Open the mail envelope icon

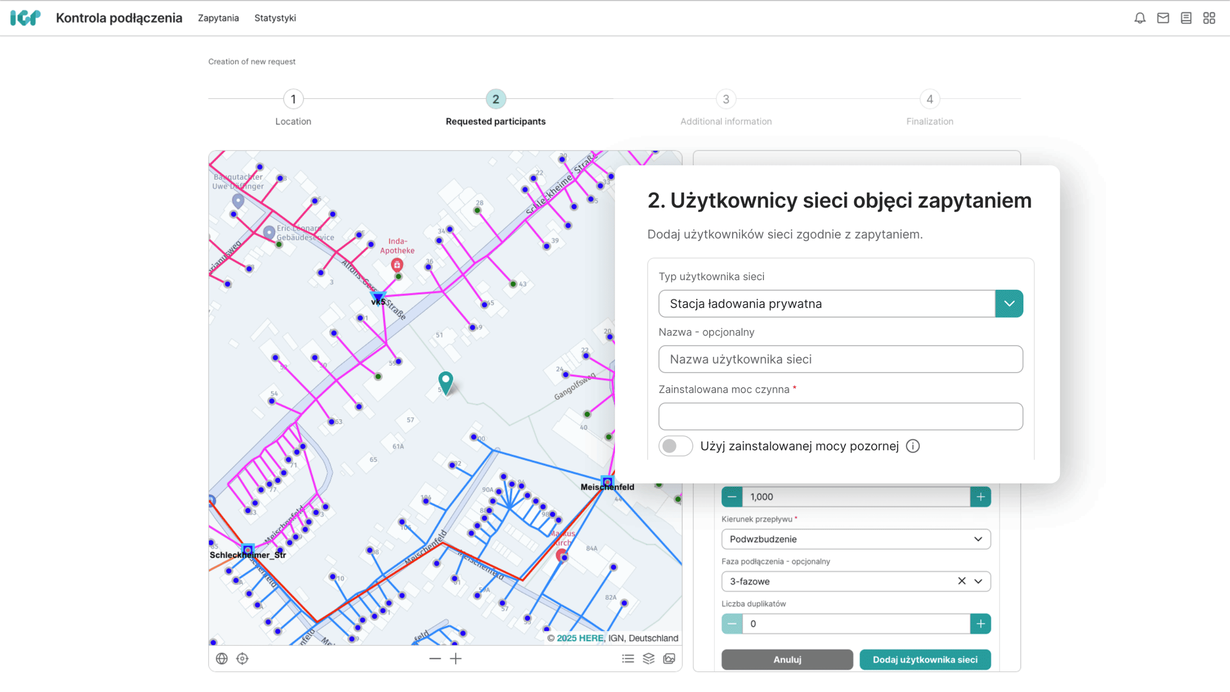1163,18
